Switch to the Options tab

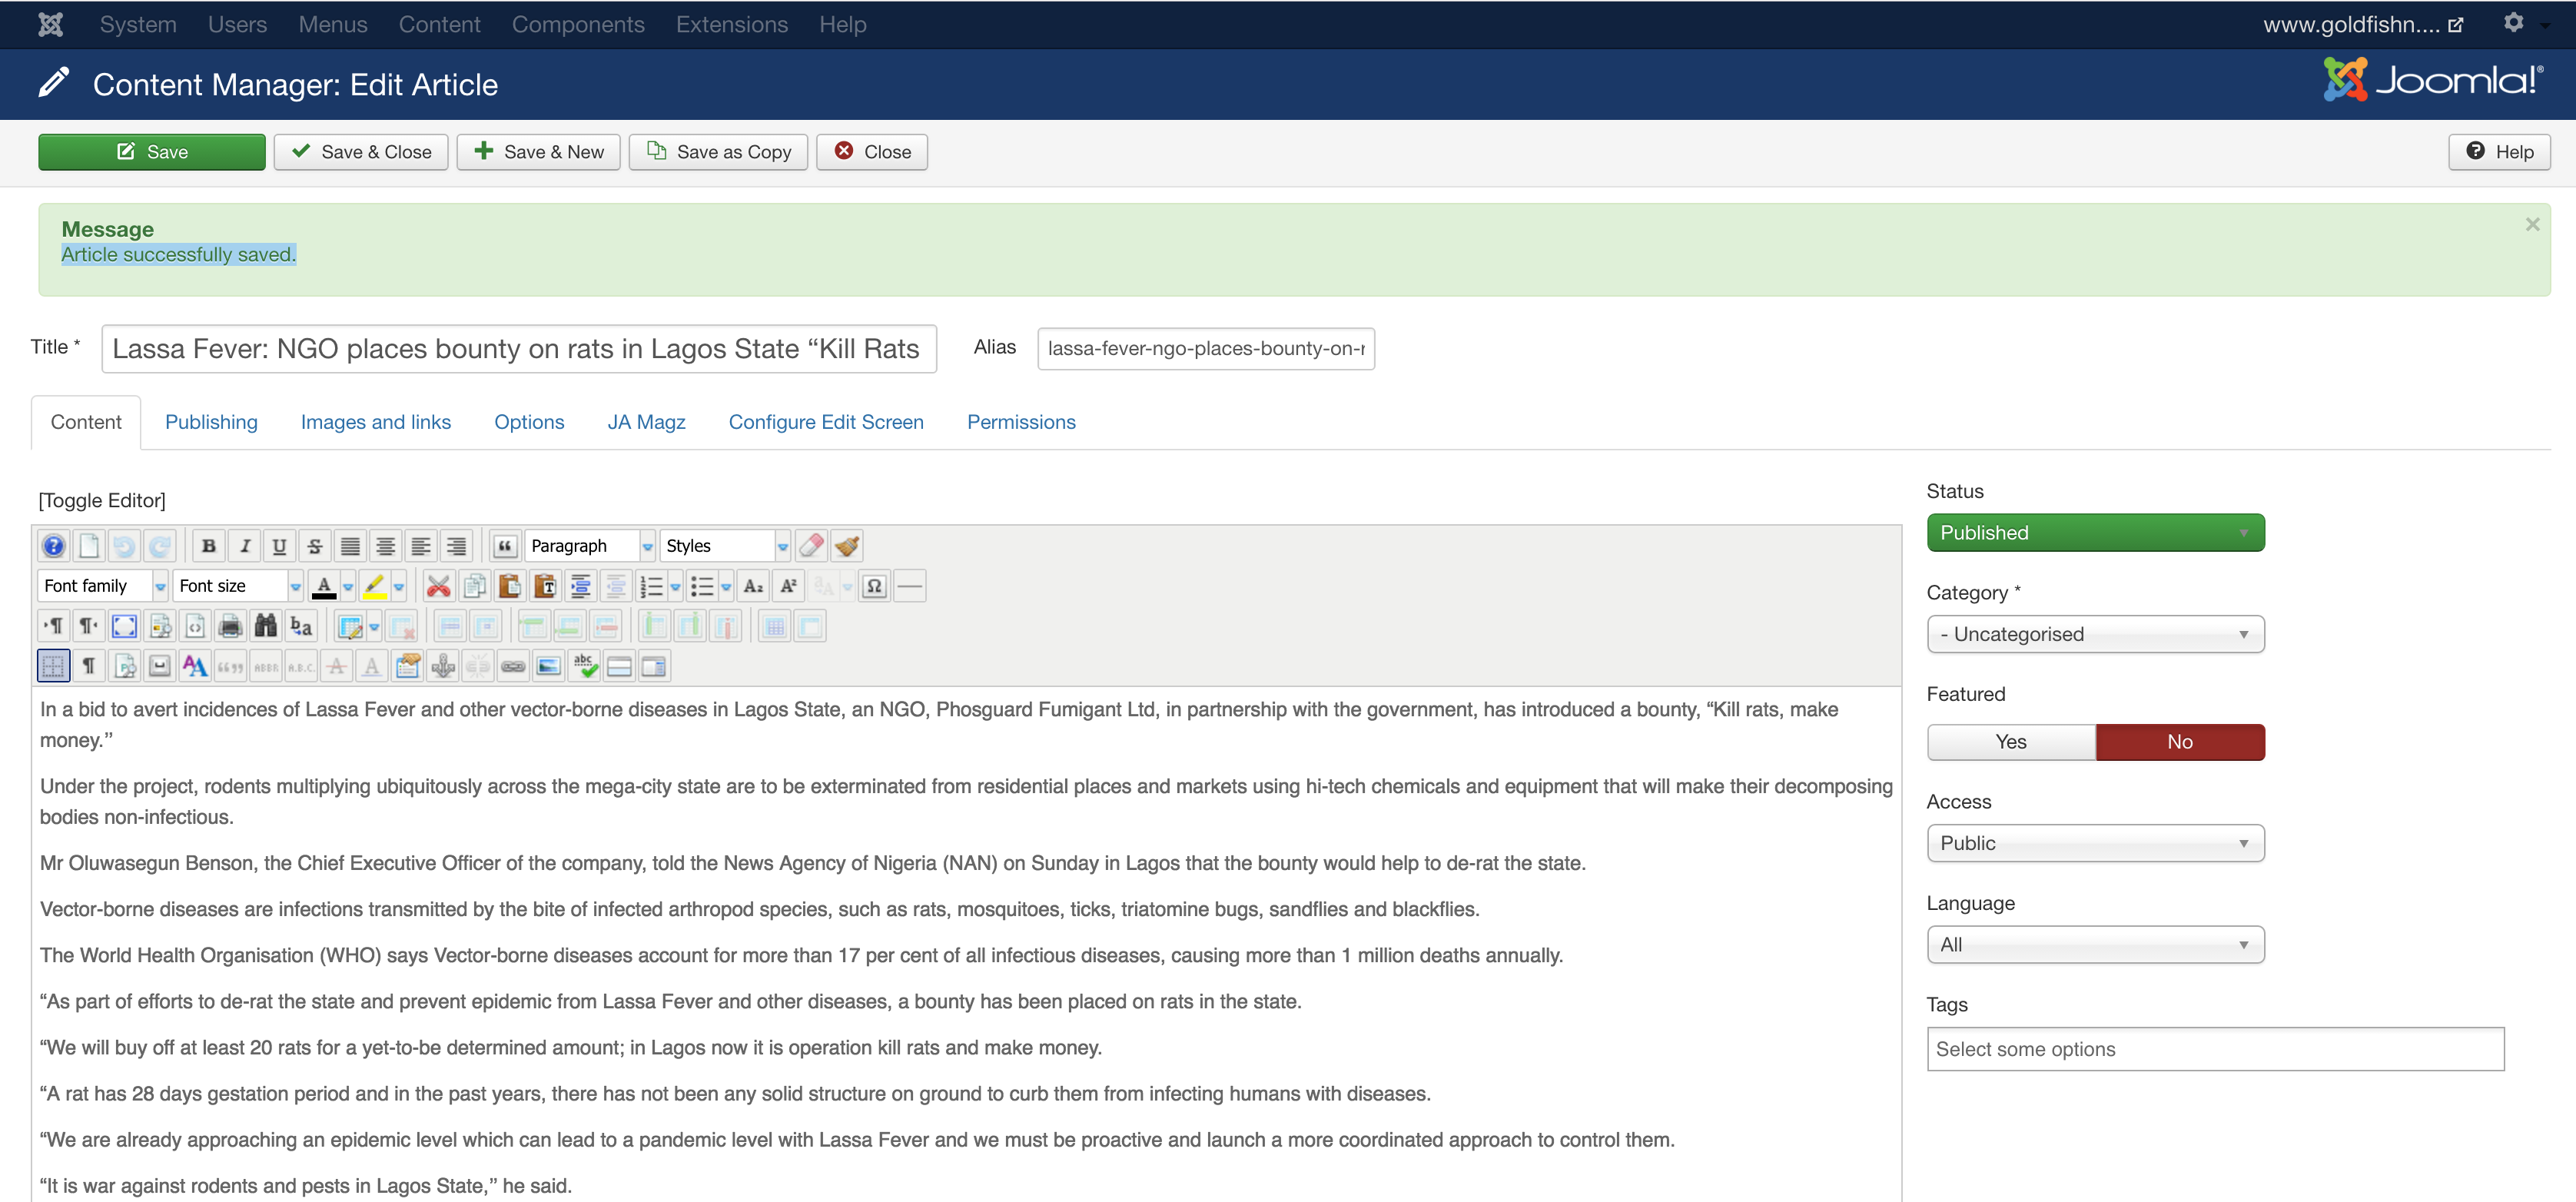[x=529, y=422]
